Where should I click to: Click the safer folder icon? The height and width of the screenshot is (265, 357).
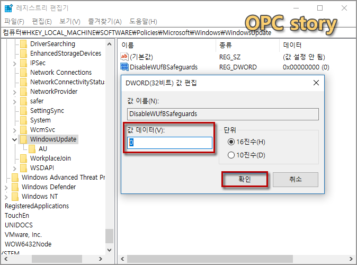[x=23, y=101]
